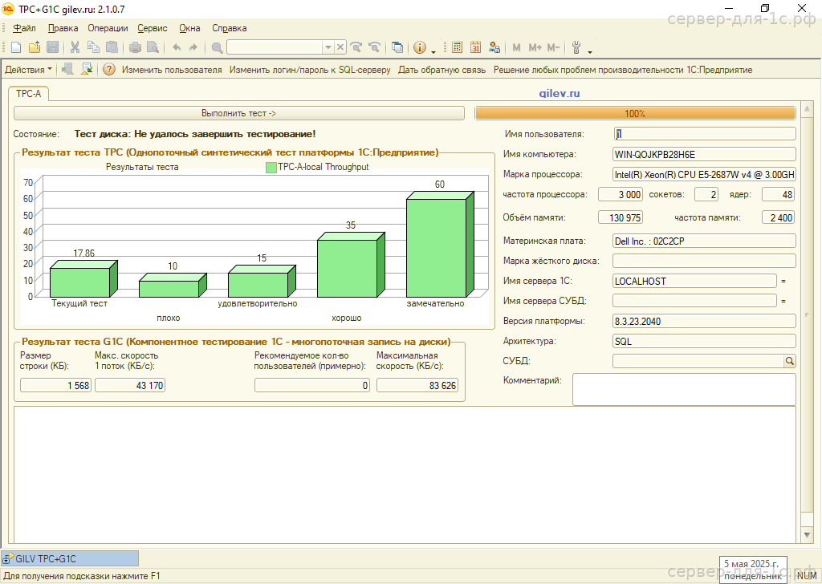Click the magnifier icon in СУБД field
The width and height of the screenshot is (822, 584).
click(x=789, y=362)
